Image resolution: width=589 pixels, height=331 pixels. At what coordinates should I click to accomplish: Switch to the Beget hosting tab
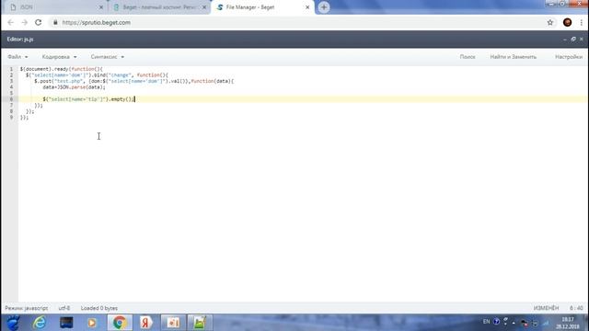(159, 7)
